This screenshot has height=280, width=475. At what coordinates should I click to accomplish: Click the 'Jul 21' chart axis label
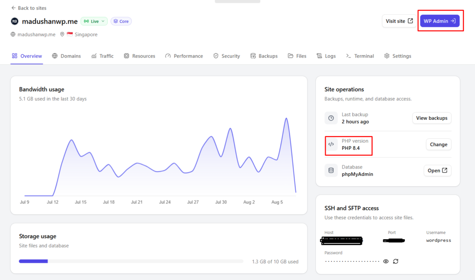[137, 202]
